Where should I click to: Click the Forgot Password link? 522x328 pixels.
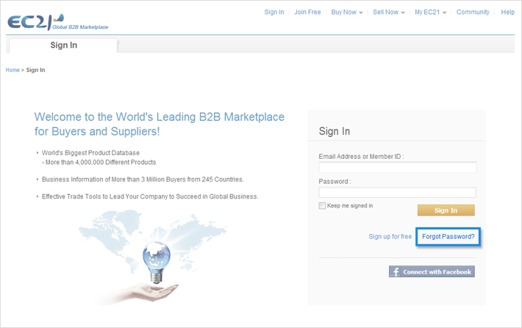[448, 237]
